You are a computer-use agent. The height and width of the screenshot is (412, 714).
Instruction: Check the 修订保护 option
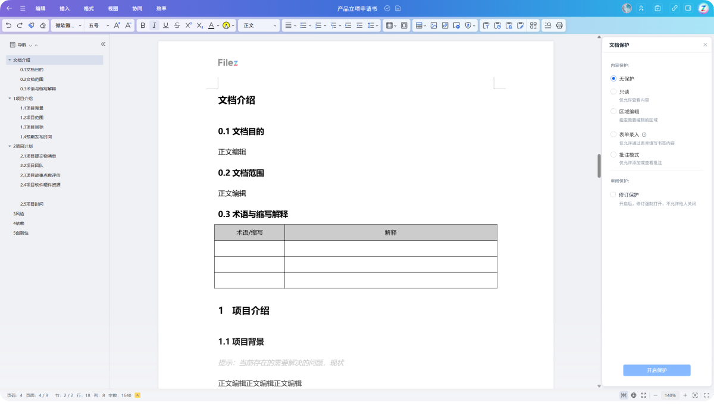coord(613,194)
